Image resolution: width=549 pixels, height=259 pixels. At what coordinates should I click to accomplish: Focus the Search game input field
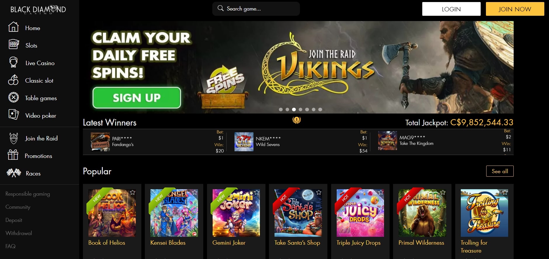256,9
